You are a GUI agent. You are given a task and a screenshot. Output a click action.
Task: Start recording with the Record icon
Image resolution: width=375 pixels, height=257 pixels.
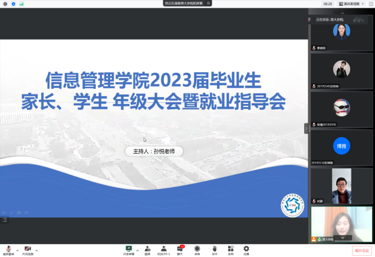coord(197,249)
